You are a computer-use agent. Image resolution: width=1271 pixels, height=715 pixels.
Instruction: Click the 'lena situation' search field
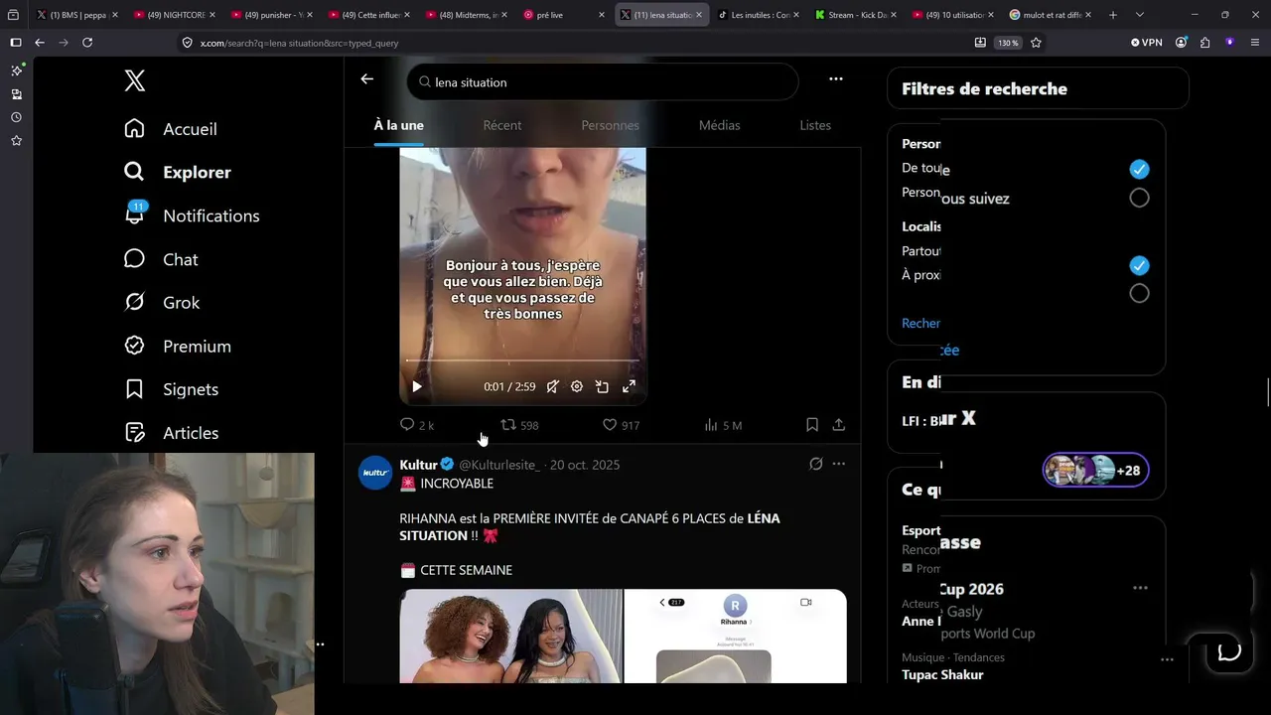(x=603, y=82)
